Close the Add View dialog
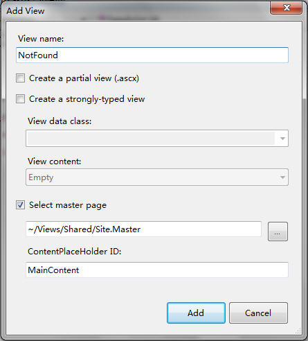Screen dimensions: 308x341 tap(286, 8)
